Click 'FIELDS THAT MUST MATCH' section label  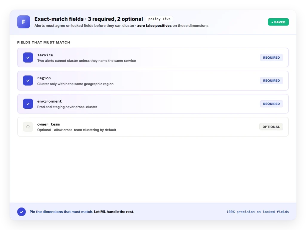tap(44, 43)
